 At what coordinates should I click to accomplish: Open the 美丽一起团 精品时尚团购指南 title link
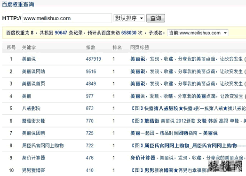point(174,133)
